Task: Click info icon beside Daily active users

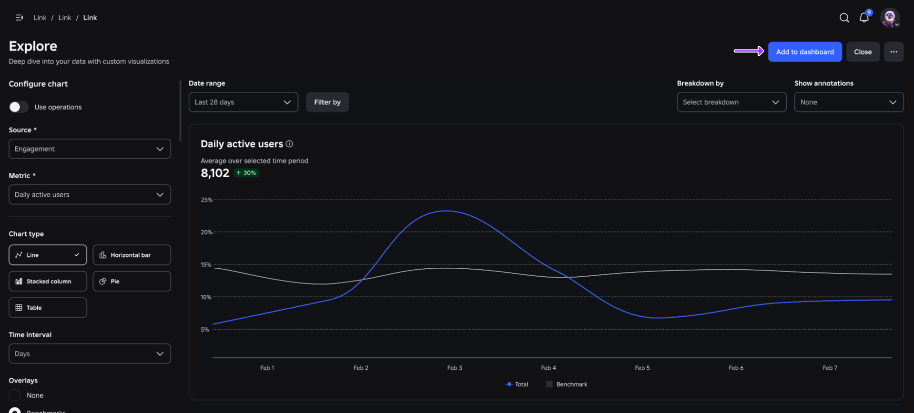Action: (x=289, y=144)
